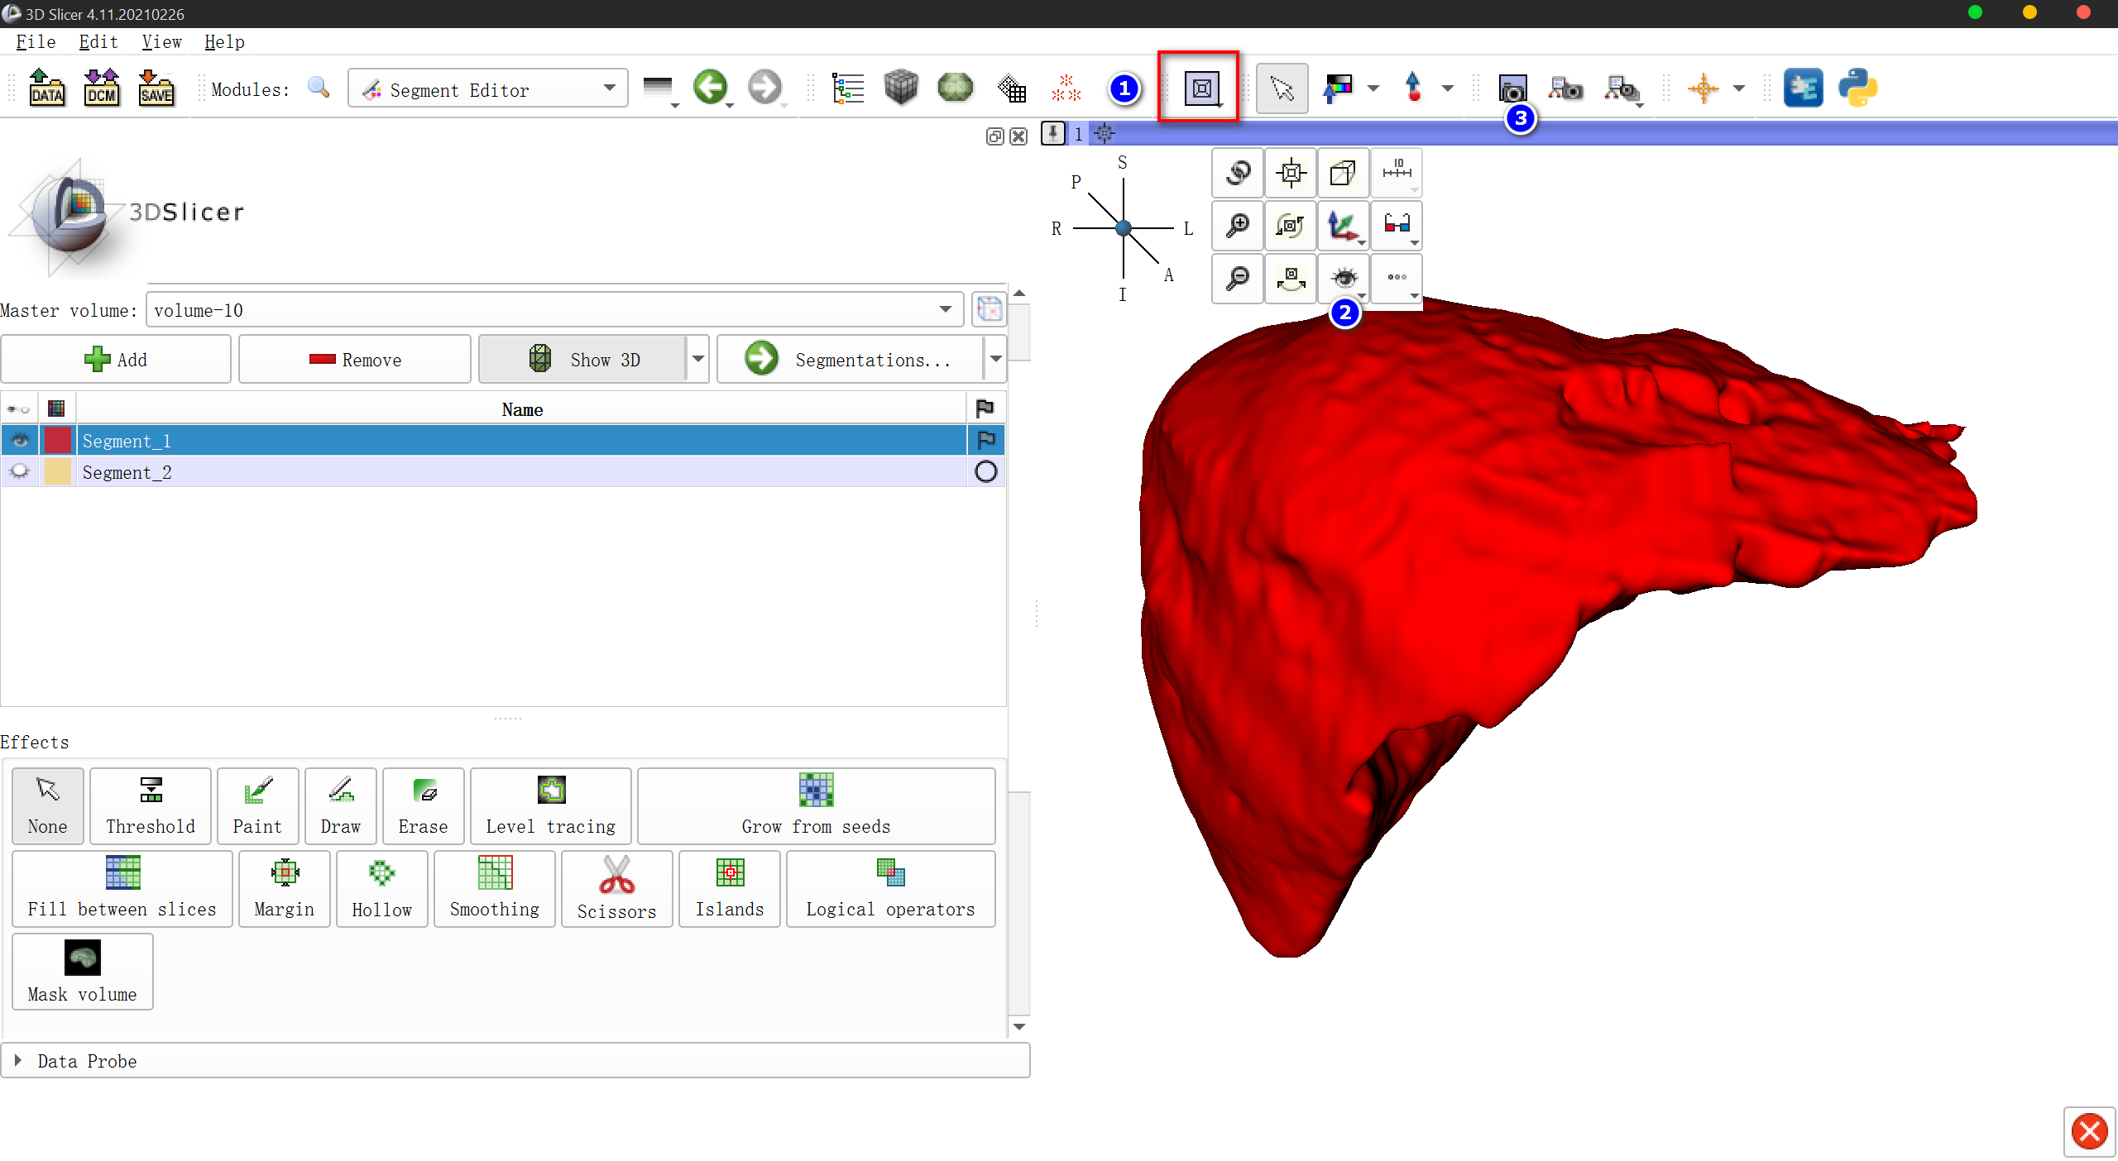This screenshot has height=1161, width=2118.
Task: Expand the Data Probe panel
Action: pos(18,1061)
